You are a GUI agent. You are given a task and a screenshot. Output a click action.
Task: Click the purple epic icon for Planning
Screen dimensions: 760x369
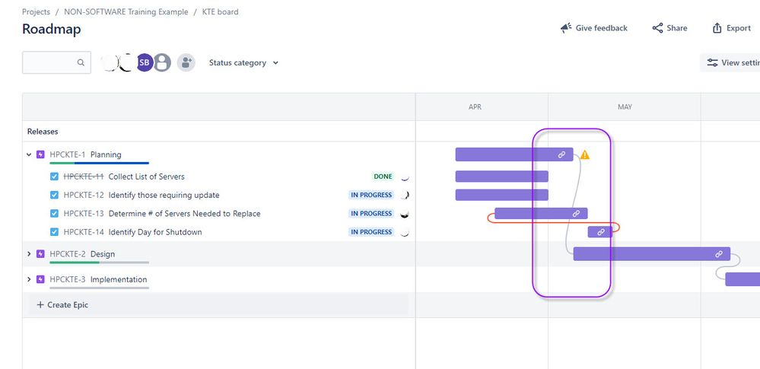point(41,154)
